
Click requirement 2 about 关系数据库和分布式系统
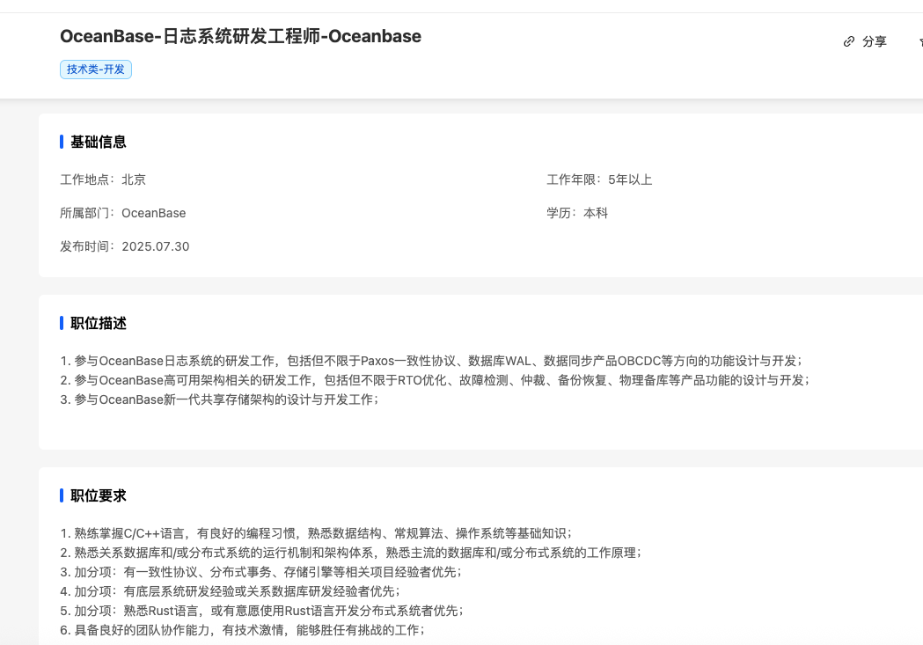click(351, 553)
